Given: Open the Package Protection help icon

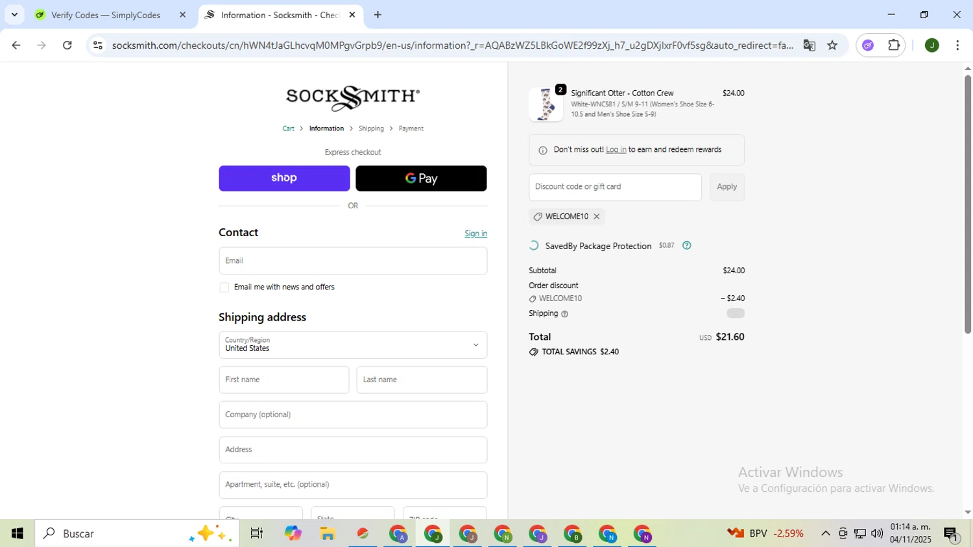Looking at the screenshot, I should pyautogui.click(x=687, y=245).
